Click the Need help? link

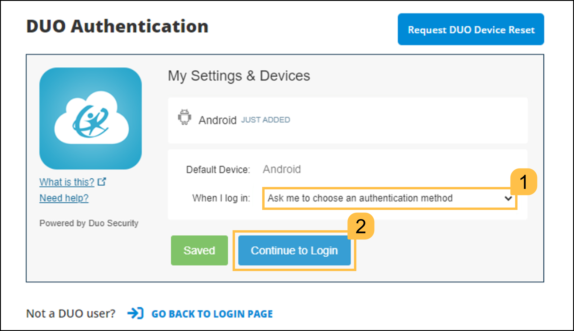(64, 198)
